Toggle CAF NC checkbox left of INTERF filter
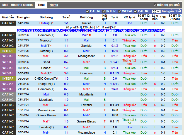 point(87,11)
